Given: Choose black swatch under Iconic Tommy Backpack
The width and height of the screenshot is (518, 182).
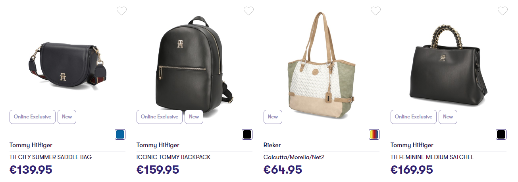Looking at the screenshot, I should pyautogui.click(x=247, y=134).
